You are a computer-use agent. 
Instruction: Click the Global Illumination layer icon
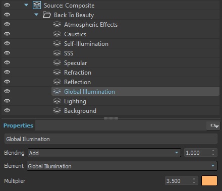point(57,91)
